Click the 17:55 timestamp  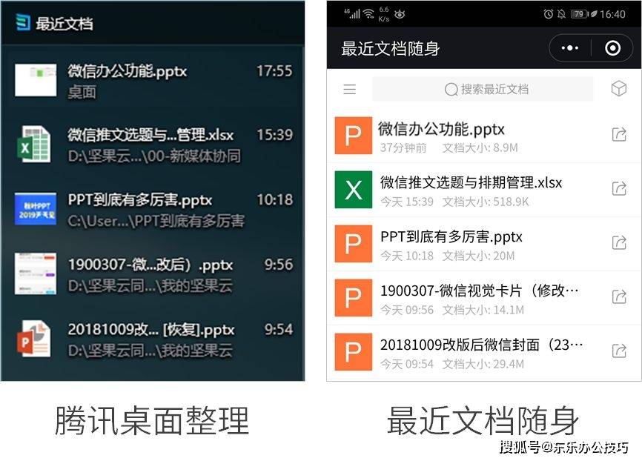coord(274,71)
